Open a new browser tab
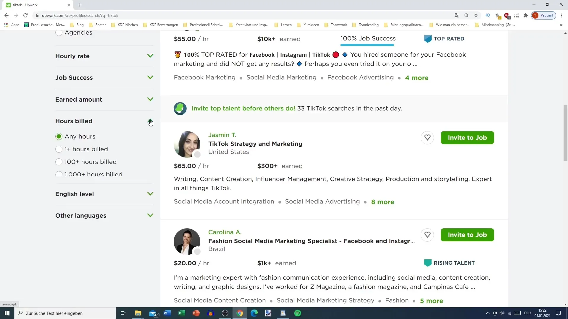This screenshot has height=319, width=568. click(80, 5)
